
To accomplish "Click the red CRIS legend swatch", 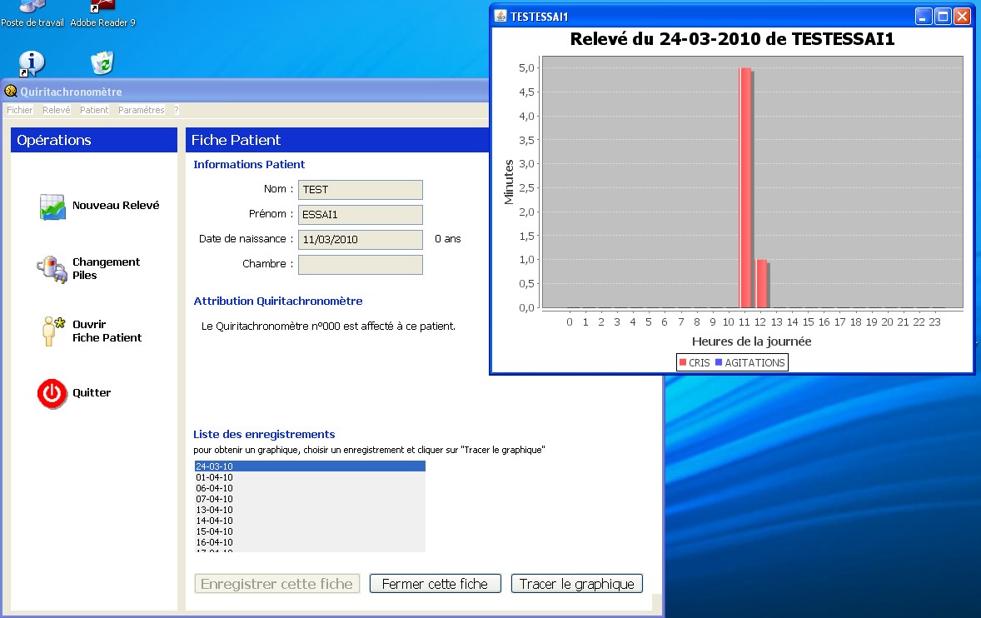I will (683, 362).
